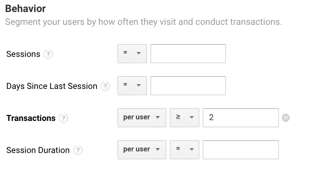Image resolution: width=312 pixels, height=173 pixels.
Task: Open the Sessions operator dropdown
Action: point(132,54)
